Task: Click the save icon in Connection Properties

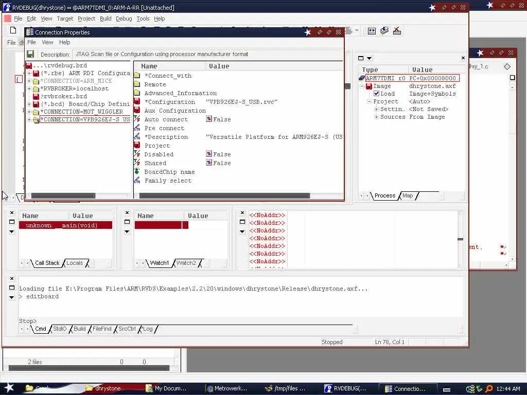Action: pyautogui.click(x=30, y=54)
